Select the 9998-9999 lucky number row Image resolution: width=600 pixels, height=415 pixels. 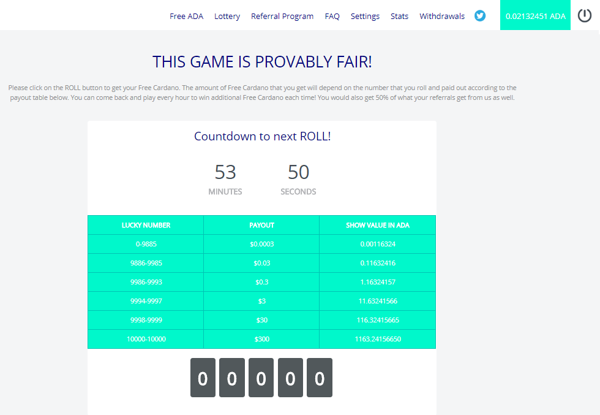click(x=146, y=319)
